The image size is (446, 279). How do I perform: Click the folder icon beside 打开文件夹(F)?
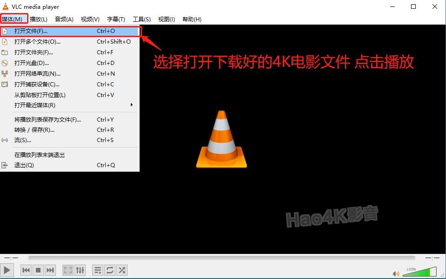[5, 52]
